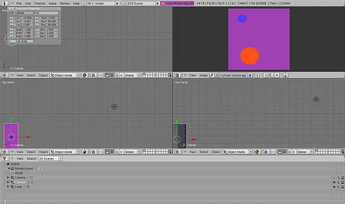Viewport: 345px width, 204px height.
Task: Select the translate manipulator triangle in User Persp header
Action: (x=284, y=152)
